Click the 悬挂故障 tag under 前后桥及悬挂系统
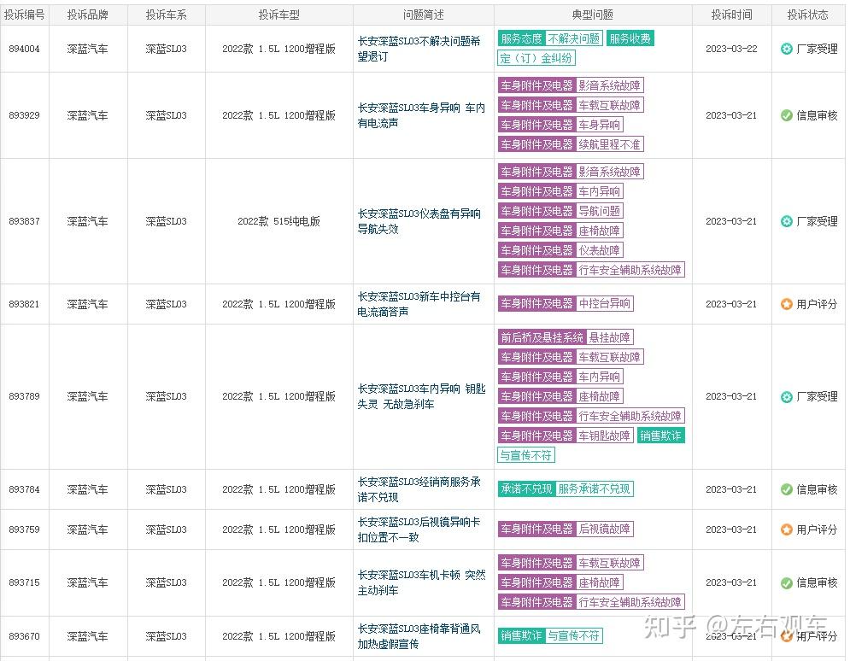This screenshot has width=850, height=661. 611,337
